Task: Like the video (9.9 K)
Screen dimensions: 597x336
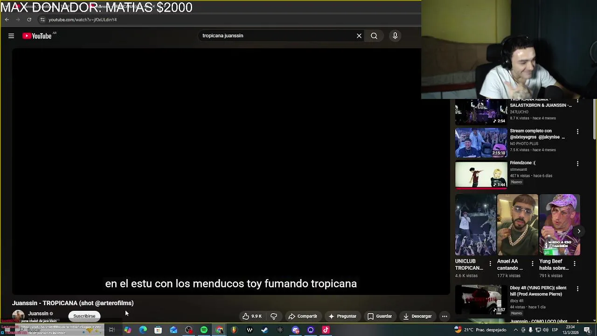Action: (x=252, y=316)
